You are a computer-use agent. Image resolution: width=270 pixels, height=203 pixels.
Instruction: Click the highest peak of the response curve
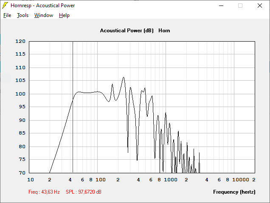pos(124,77)
